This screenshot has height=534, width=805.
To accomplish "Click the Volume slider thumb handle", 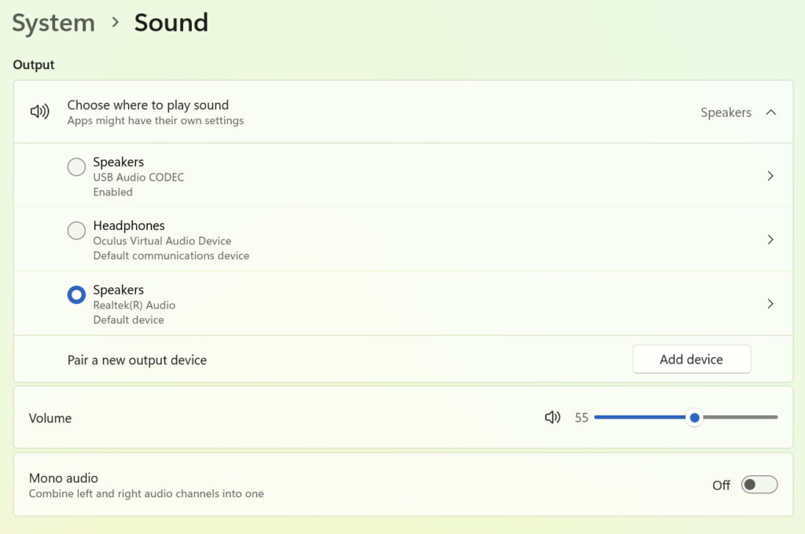I will 694,418.
